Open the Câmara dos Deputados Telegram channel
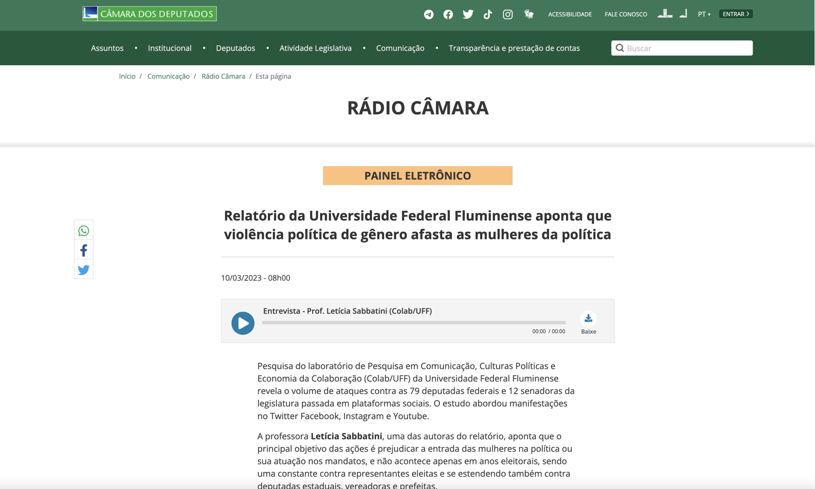Viewport: 815px width, 489px height. pyautogui.click(x=429, y=14)
